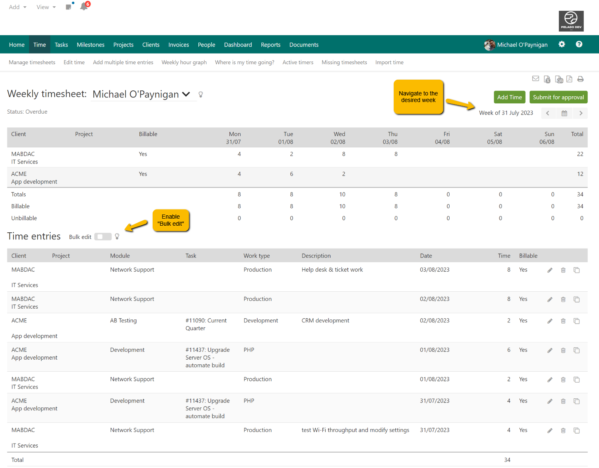Switch to the Invoices tab
599x468 pixels.
(178, 44)
